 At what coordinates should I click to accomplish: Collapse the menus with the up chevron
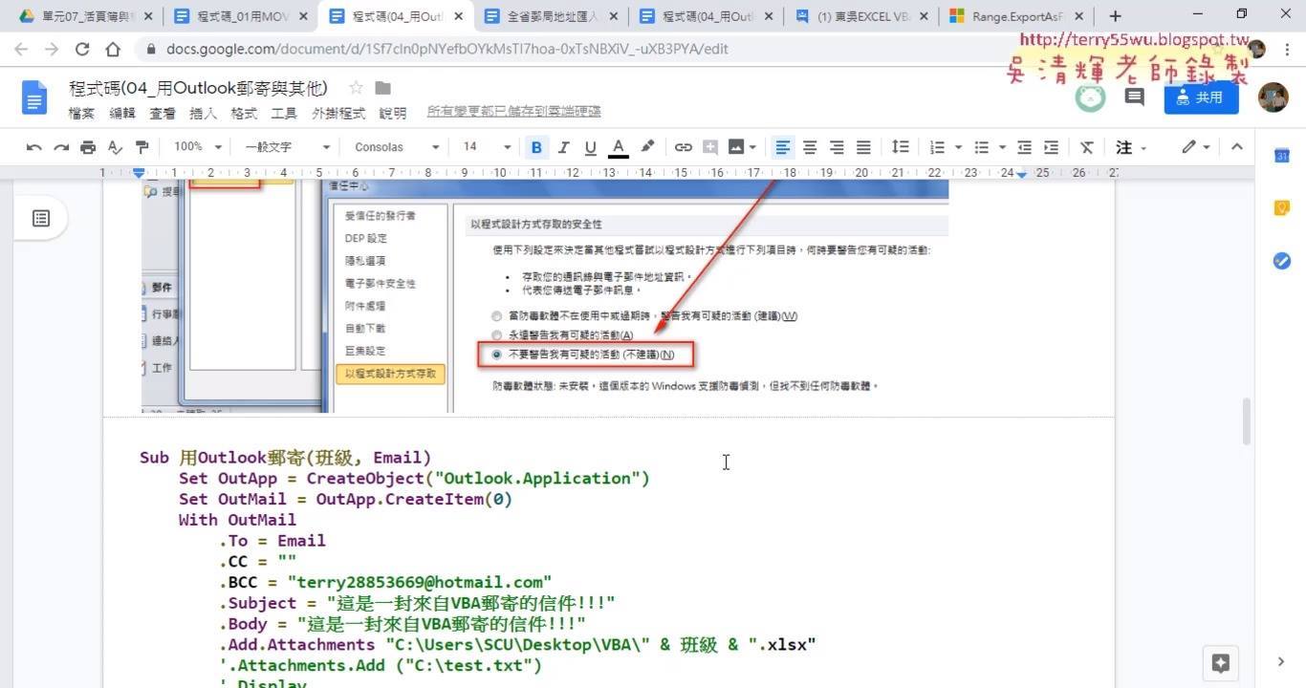(1236, 147)
